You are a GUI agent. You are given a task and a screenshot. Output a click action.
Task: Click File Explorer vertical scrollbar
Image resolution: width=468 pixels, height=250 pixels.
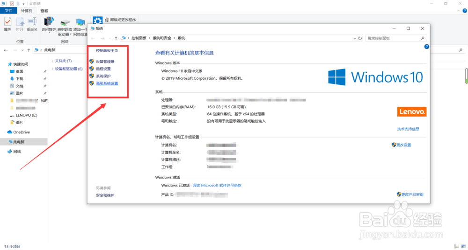tap(466, 76)
